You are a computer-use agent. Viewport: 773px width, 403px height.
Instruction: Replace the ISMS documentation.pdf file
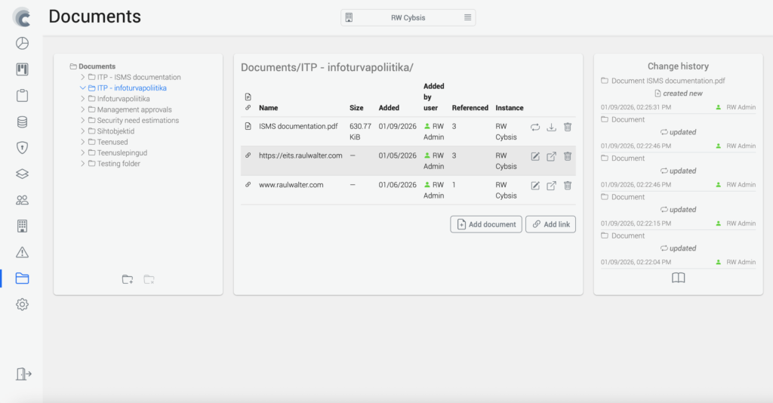tap(535, 127)
